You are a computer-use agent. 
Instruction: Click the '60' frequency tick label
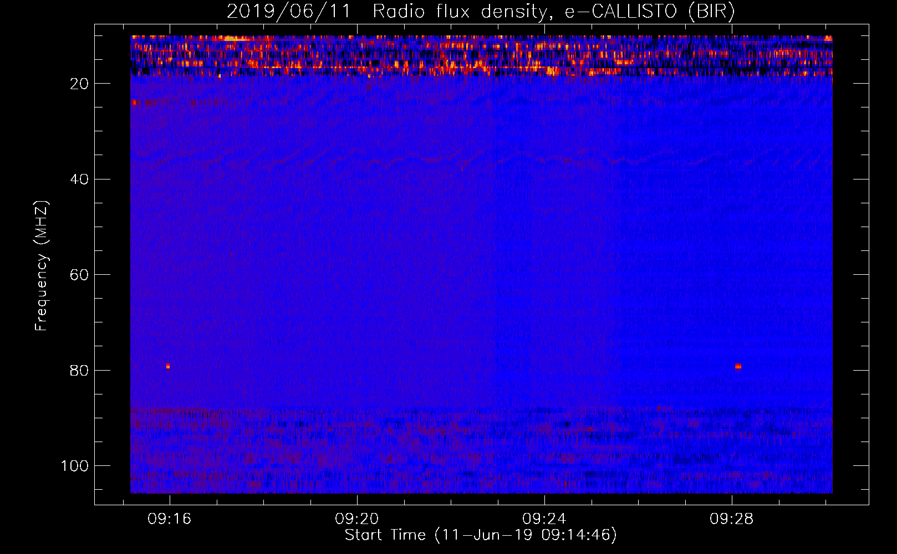tap(80, 275)
